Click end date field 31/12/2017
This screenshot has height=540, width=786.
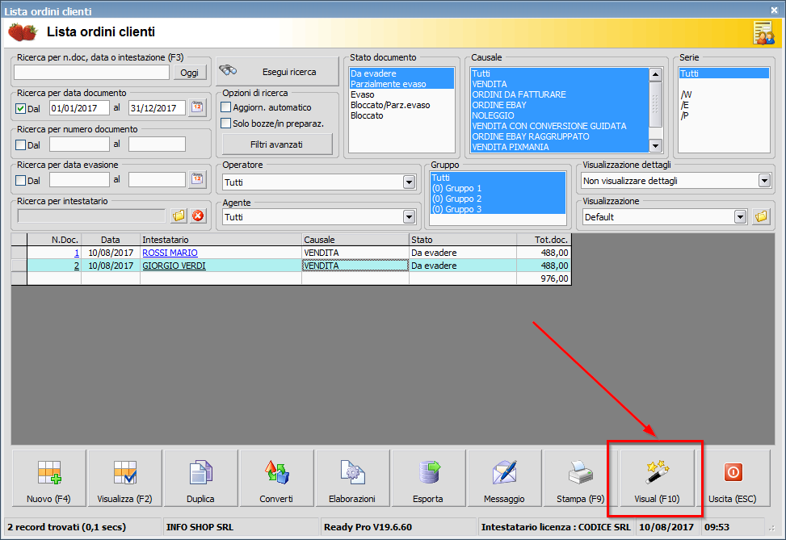(x=157, y=107)
